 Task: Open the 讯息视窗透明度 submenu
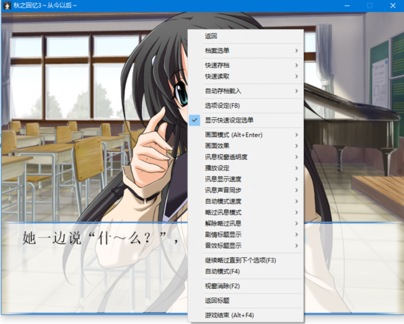(246, 157)
